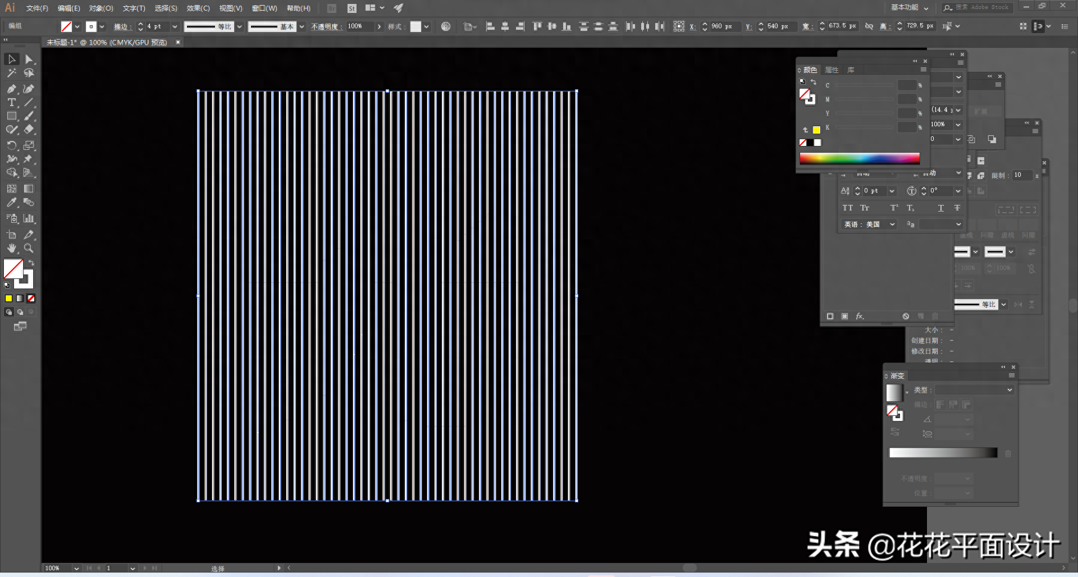Switch to the 属性 panel tab
The image size is (1078, 577).
tap(832, 70)
